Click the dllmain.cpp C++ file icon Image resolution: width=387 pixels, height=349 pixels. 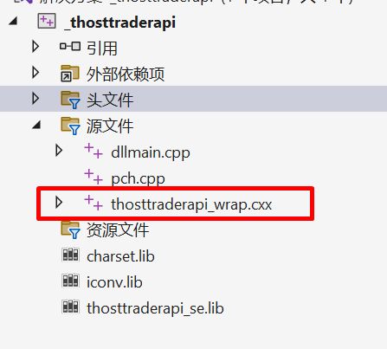[94, 151]
